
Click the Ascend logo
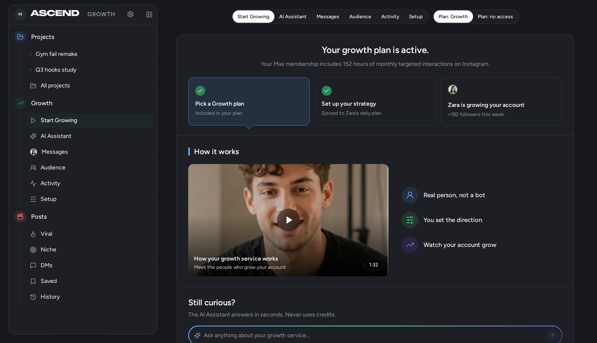55,13
